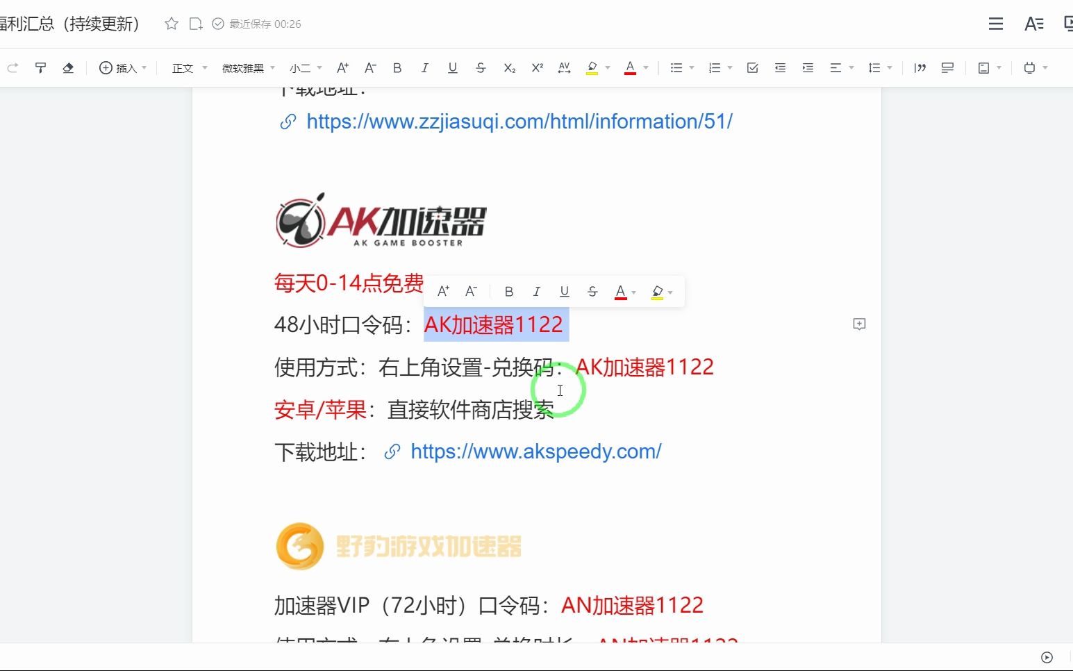The width and height of the screenshot is (1073, 671).
Task: Open the font size dropdown 小二
Action: pyautogui.click(x=306, y=68)
